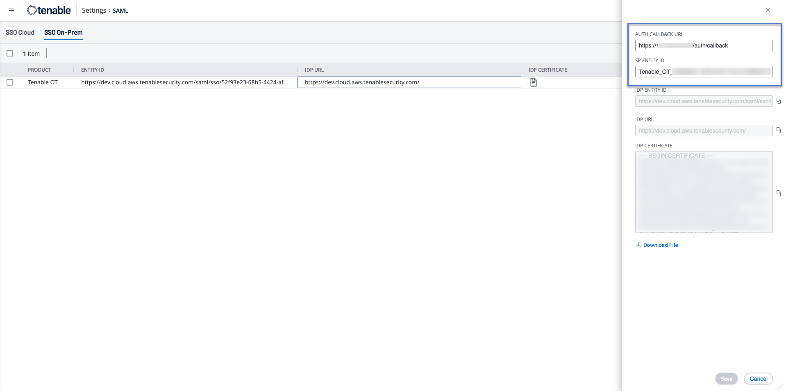Close the side panel with X
The image size is (786, 391).
tap(768, 10)
